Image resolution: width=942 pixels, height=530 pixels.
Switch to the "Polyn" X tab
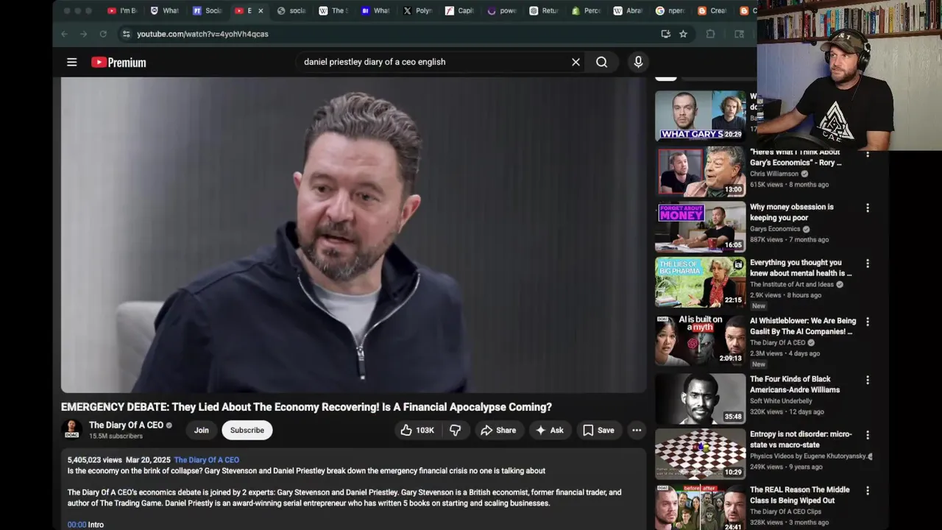pyautogui.click(x=418, y=11)
